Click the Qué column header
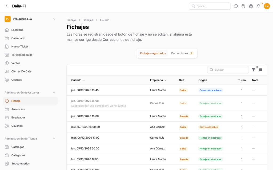This screenshot has height=170, width=273. pos(181,80)
